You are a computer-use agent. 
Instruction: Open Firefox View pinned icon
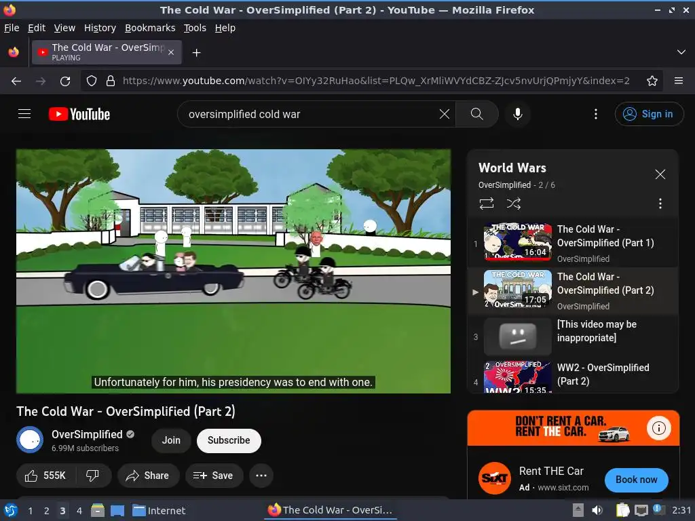pyautogui.click(x=14, y=52)
